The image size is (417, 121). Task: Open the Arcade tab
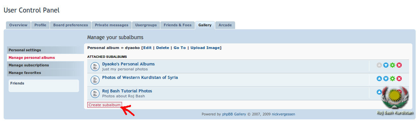tap(225, 25)
